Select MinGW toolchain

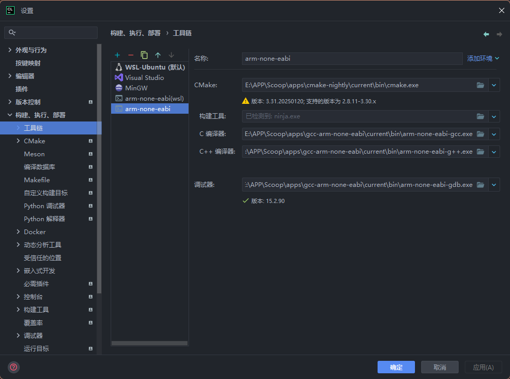click(x=150, y=88)
